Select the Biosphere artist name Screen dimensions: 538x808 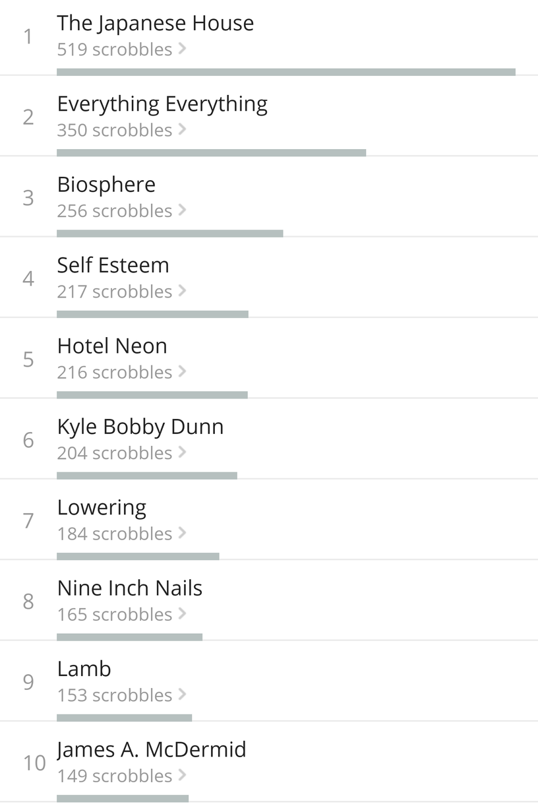(x=106, y=185)
